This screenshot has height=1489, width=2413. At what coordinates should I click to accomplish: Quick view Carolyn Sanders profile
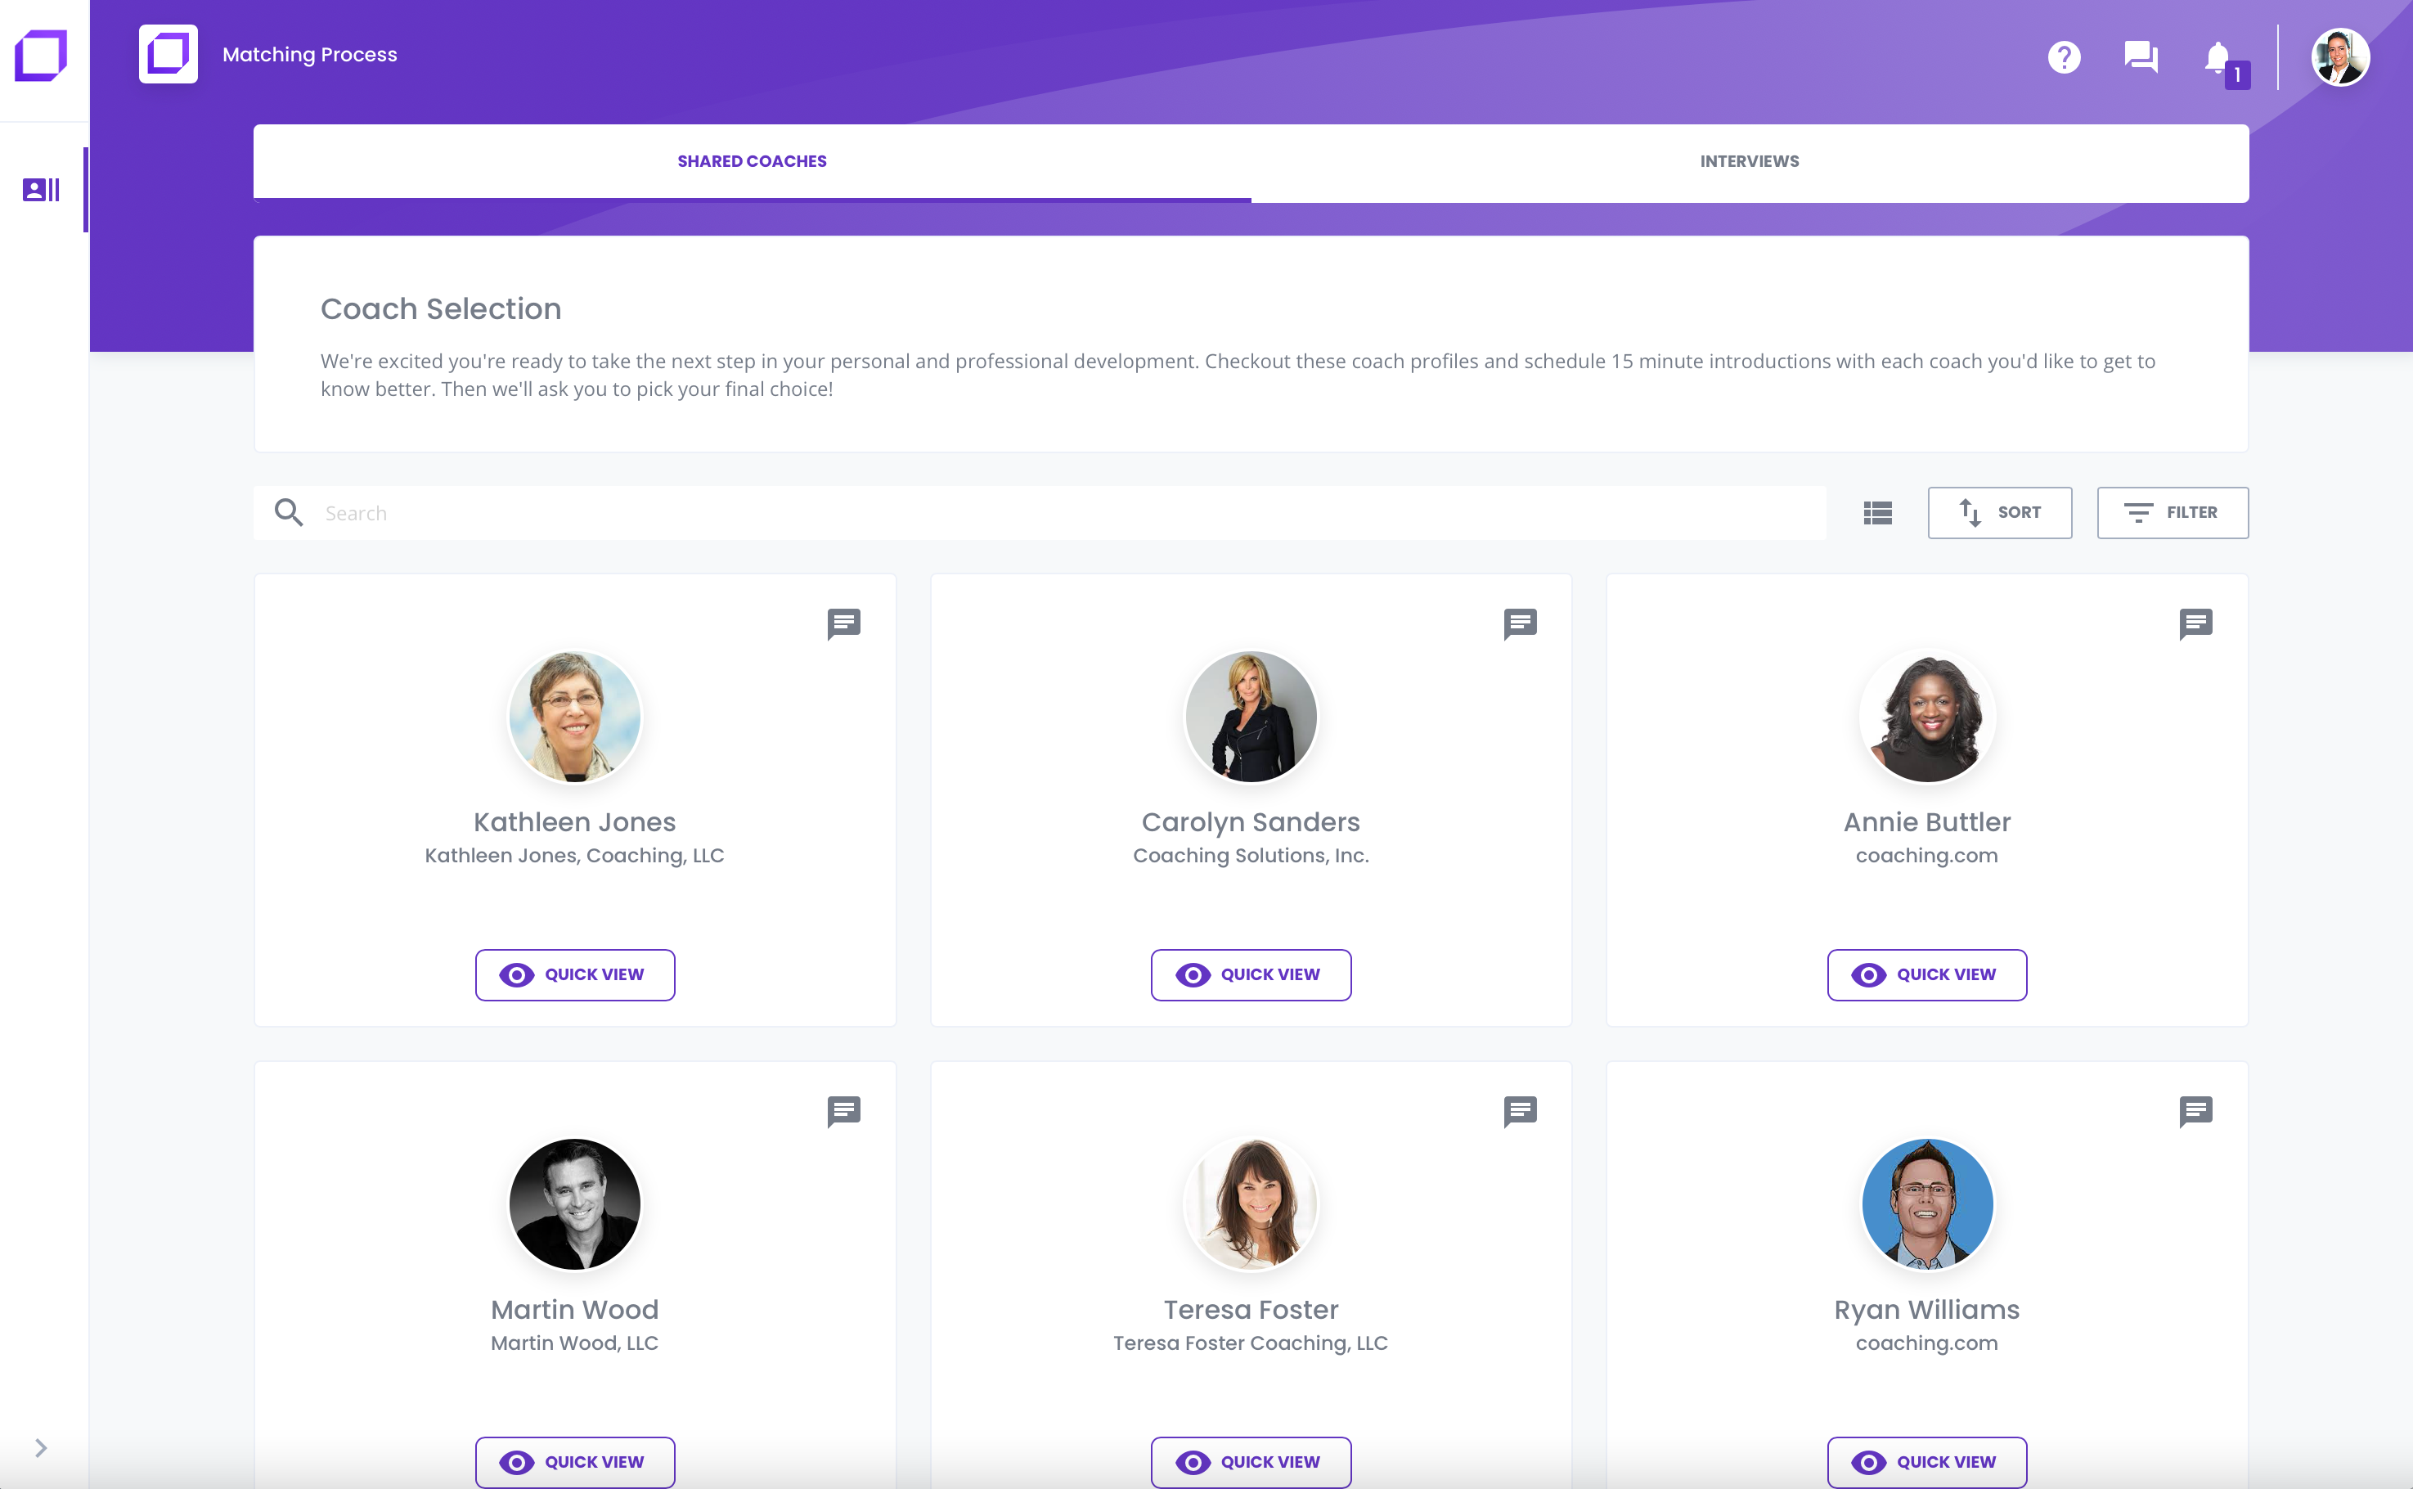tap(1251, 974)
